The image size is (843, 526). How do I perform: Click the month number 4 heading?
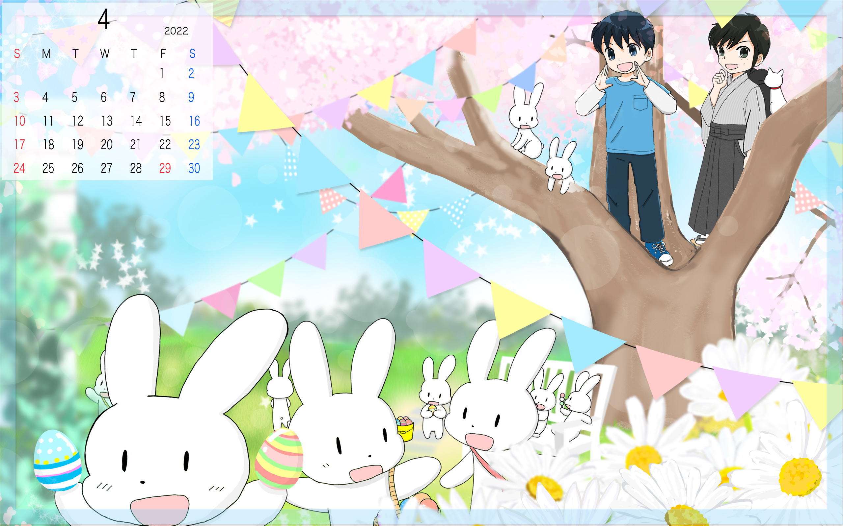104,19
